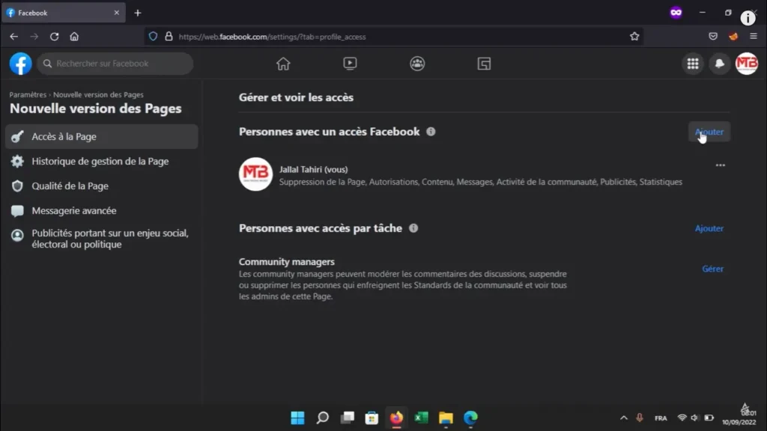Open Microsoft Store from taskbar
Screen dimensions: 767x431
(372, 418)
